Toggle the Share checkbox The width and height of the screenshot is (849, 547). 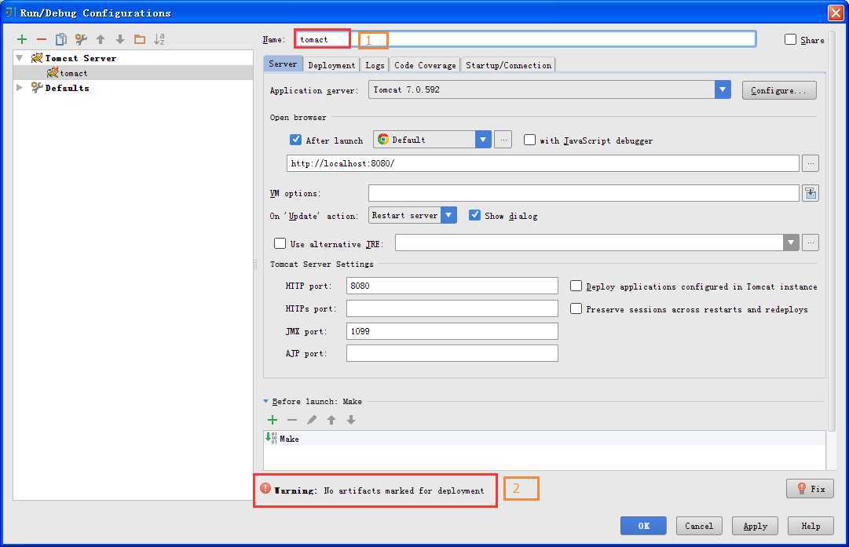click(791, 39)
